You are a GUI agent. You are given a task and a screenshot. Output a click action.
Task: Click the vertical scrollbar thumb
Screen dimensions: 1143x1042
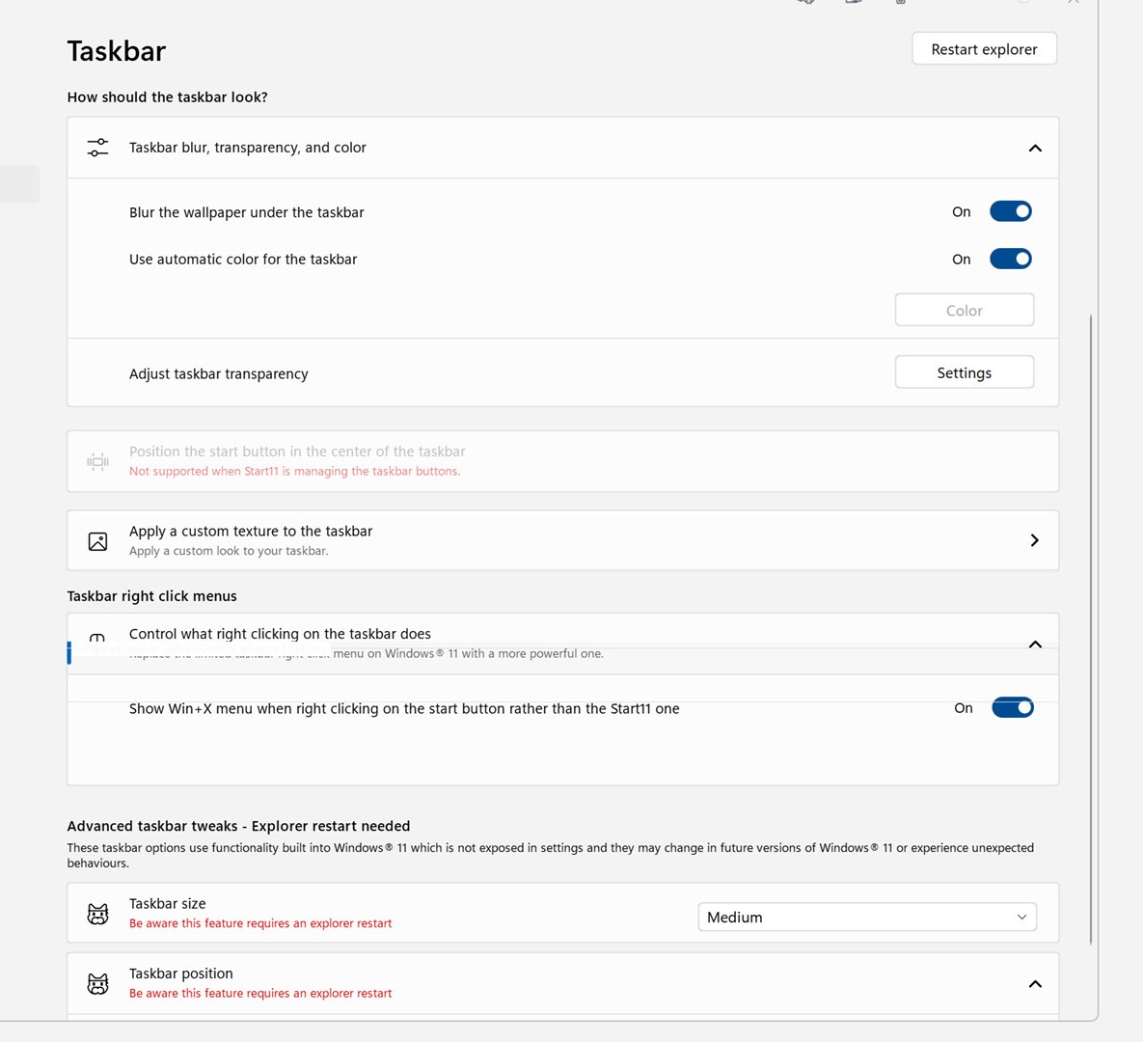(1091, 629)
